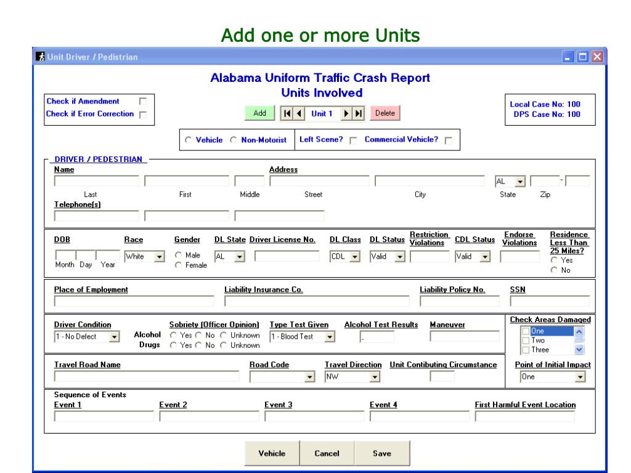Enable the Check if Amendment checkbox
The height and width of the screenshot is (473, 631).
[x=142, y=101]
